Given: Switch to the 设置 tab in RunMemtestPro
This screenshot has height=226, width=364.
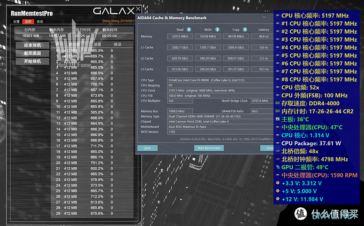Looking at the screenshot, I should click(17, 21).
